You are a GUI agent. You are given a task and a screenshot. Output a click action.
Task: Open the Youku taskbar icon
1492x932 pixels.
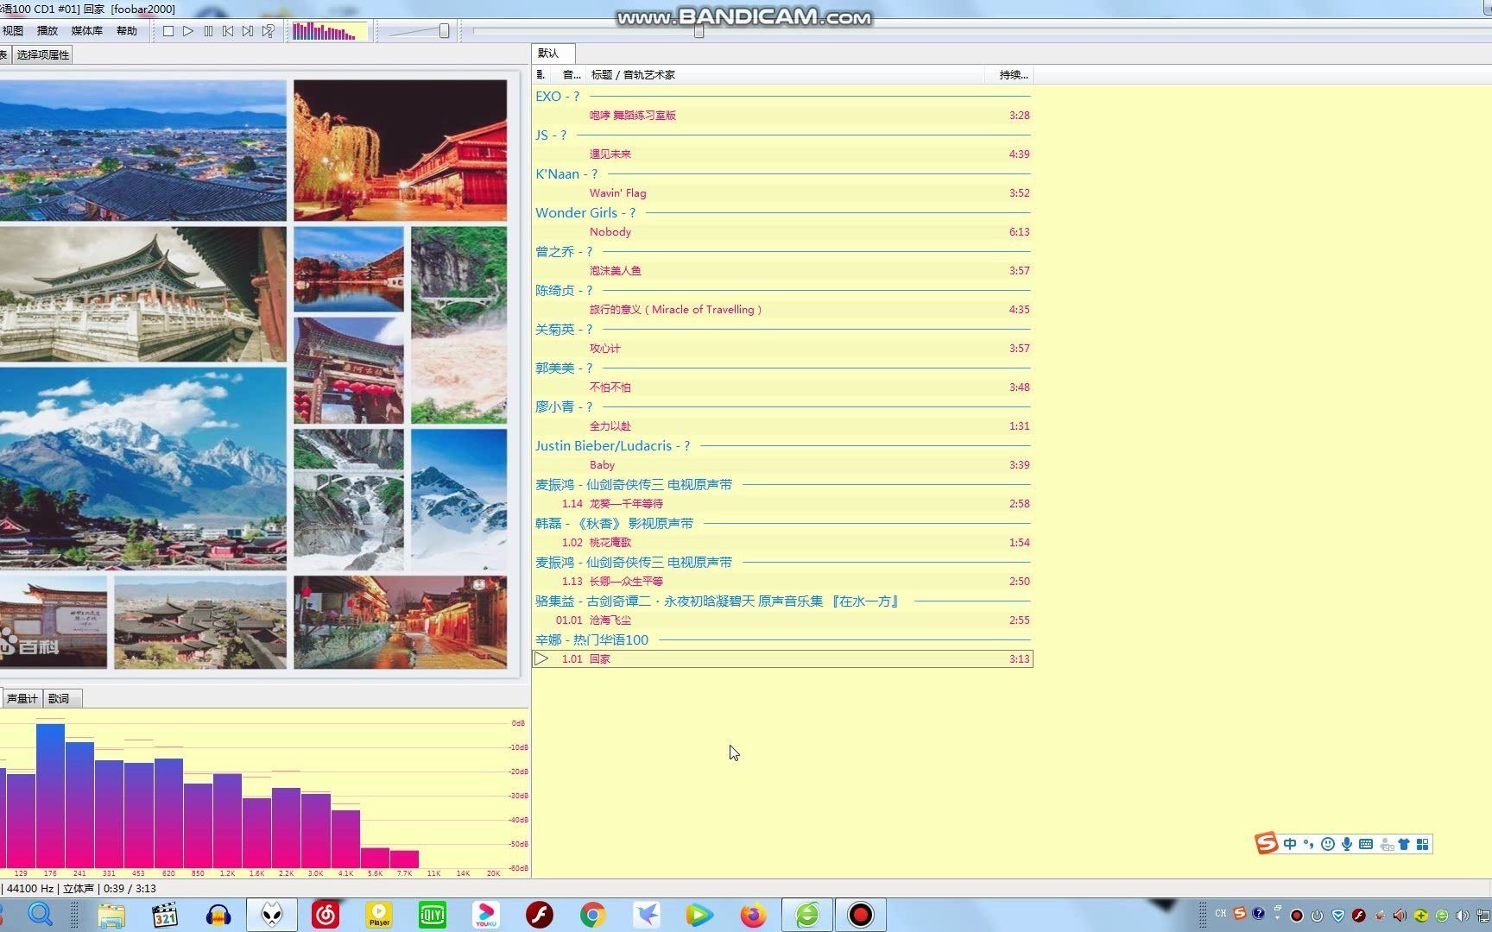[x=486, y=915]
